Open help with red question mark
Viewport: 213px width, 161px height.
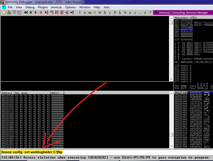click(150, 13)
